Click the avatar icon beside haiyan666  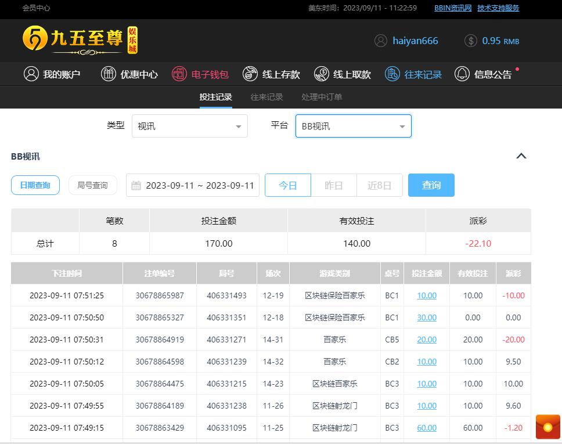[x=381, y=41]
